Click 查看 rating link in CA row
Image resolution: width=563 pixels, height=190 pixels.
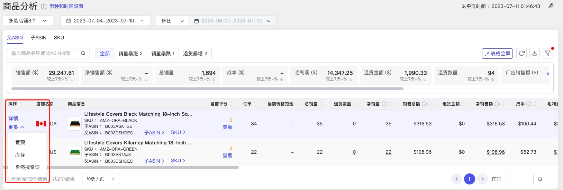click(227, 127)
